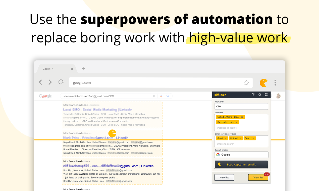
Task: Click the google.com address bar
Action: [161, 83]
